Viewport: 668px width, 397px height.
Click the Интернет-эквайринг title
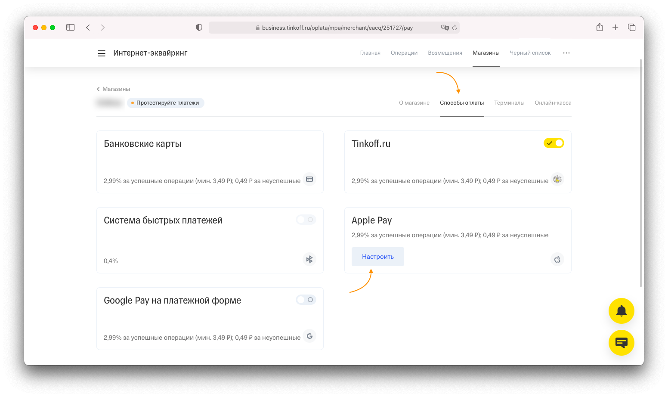[150, 53]
